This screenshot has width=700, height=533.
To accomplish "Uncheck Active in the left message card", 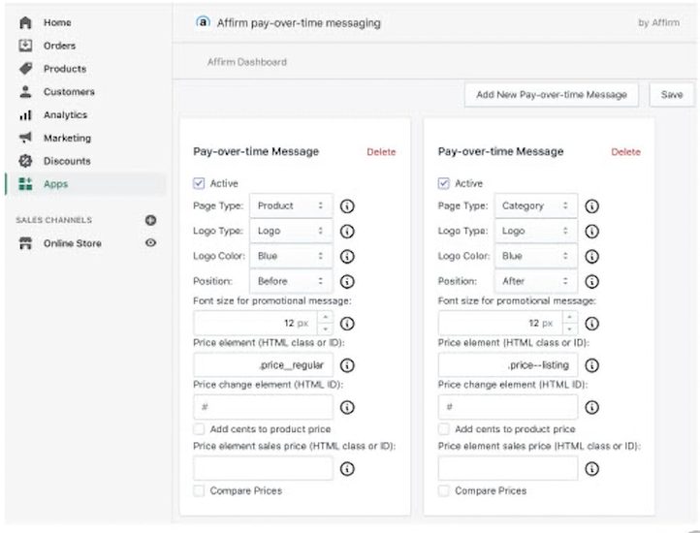I will [200, 183].
